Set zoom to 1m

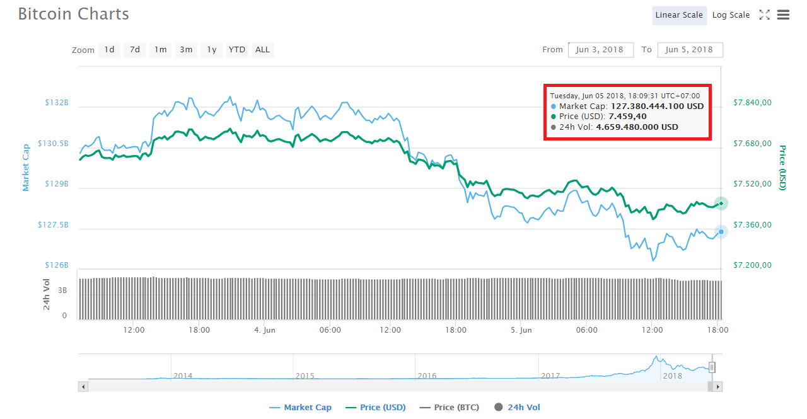pos(161,50)
